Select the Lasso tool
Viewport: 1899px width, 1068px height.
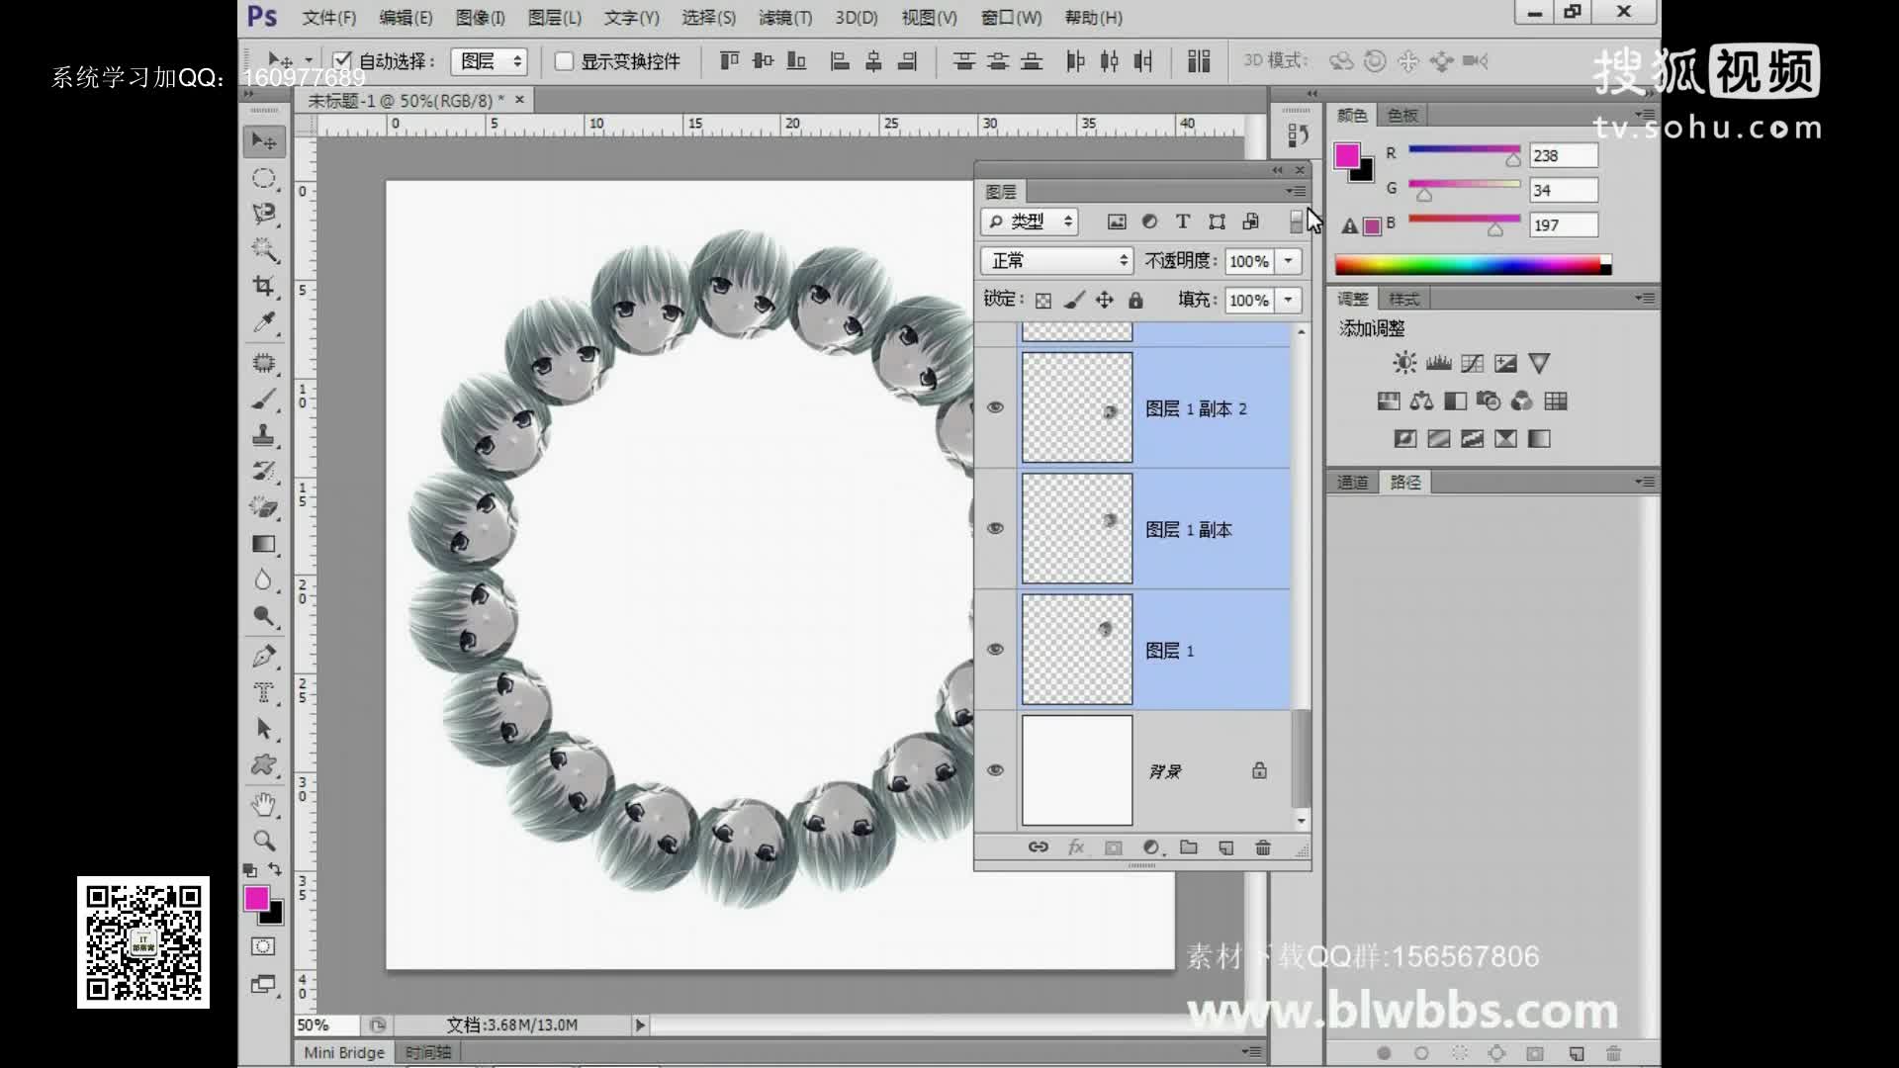(264, 214)
